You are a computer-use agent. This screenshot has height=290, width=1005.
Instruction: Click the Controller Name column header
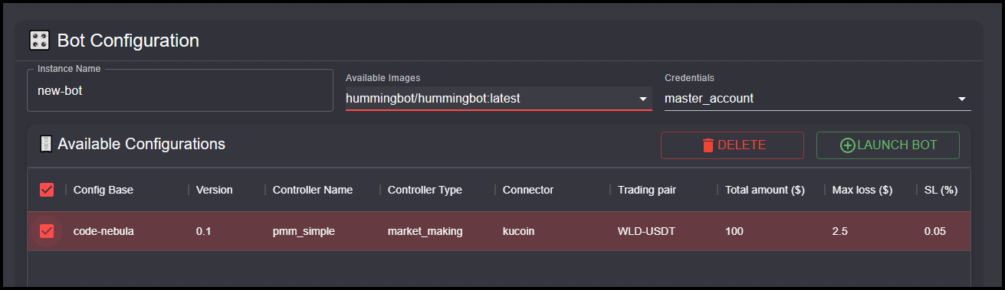point(313,190)
